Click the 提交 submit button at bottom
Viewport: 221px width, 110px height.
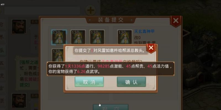click(x=111, y=107)
